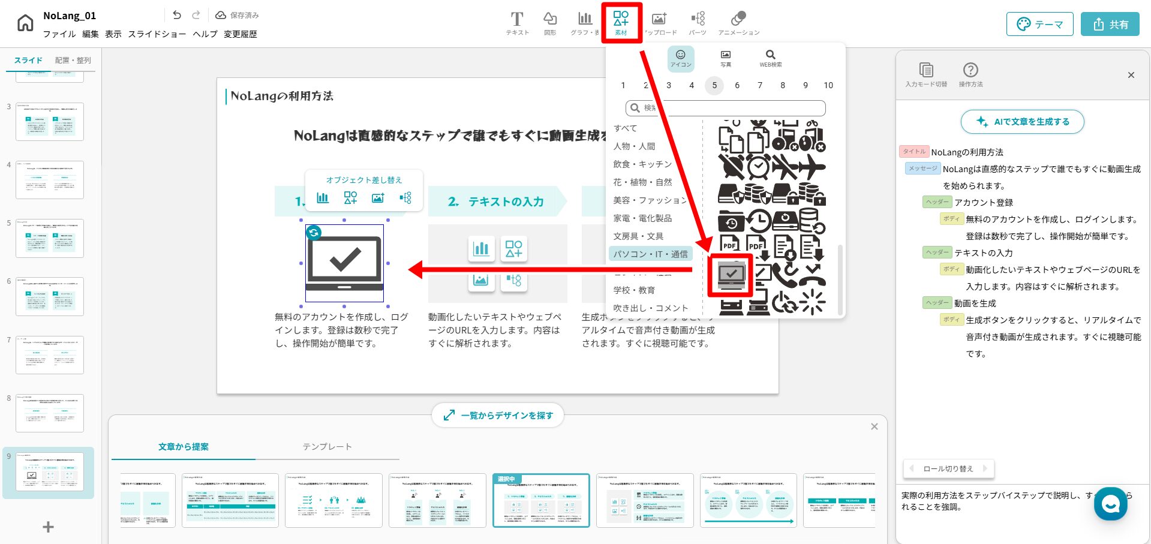The height and width of the screenshot is (544, 1151).
Task: Switch to the 配置・整列 tab
Action: pos(73,61)
